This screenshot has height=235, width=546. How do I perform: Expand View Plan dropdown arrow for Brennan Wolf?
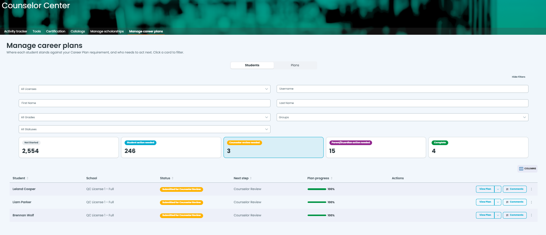coord(498,215)
